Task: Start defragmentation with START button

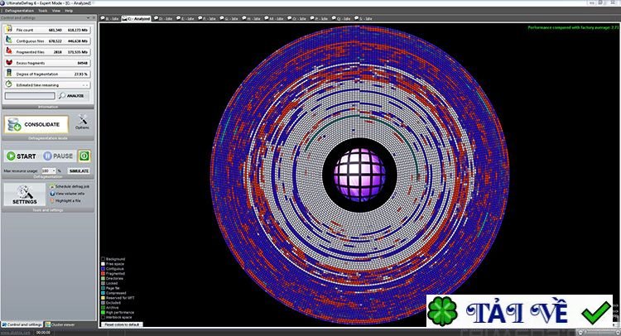Action: [22, 156]
